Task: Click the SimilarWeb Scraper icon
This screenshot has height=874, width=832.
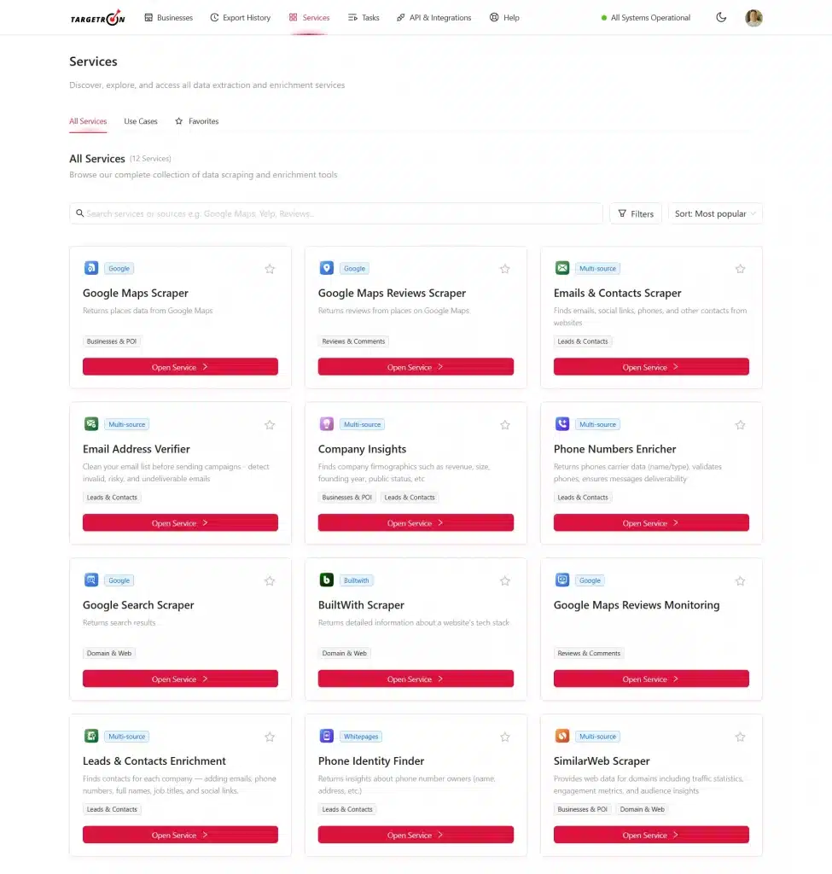Action: (x=561, y=737)
